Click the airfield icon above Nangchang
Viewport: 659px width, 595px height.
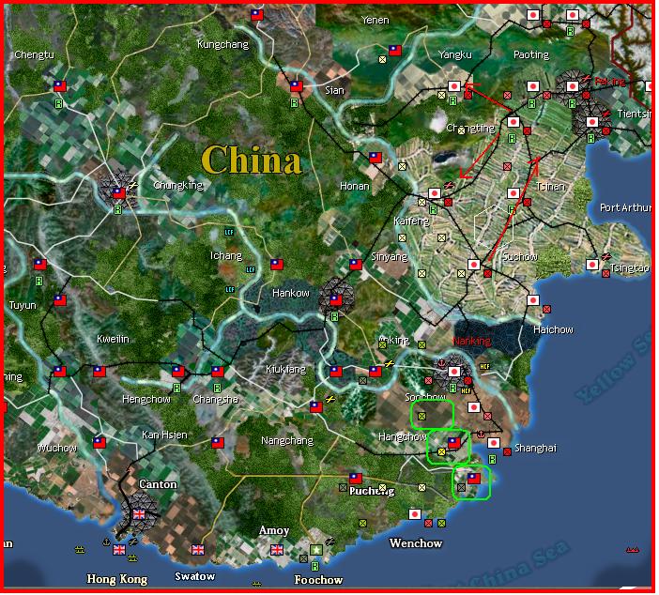pos(330,398)
